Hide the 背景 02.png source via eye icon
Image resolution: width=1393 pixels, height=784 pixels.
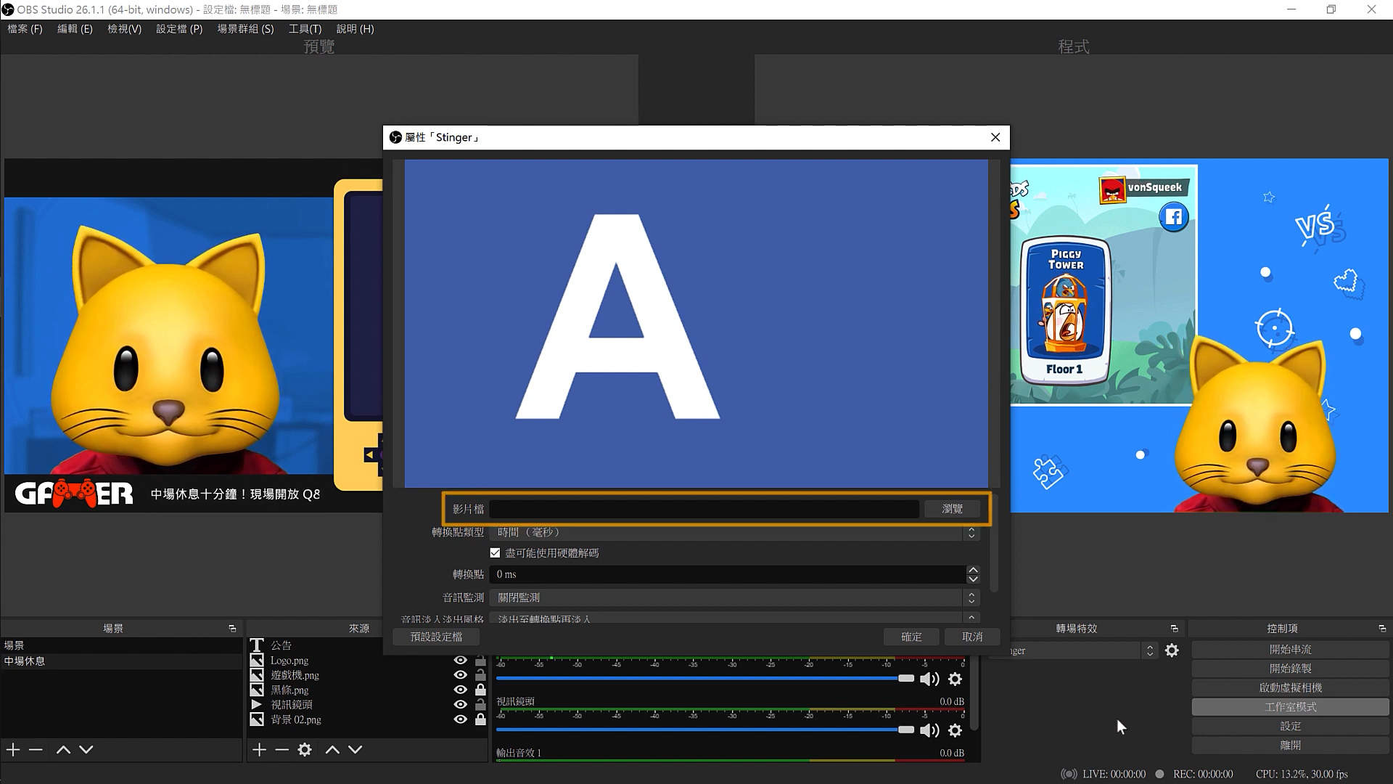tap(460, 719)
